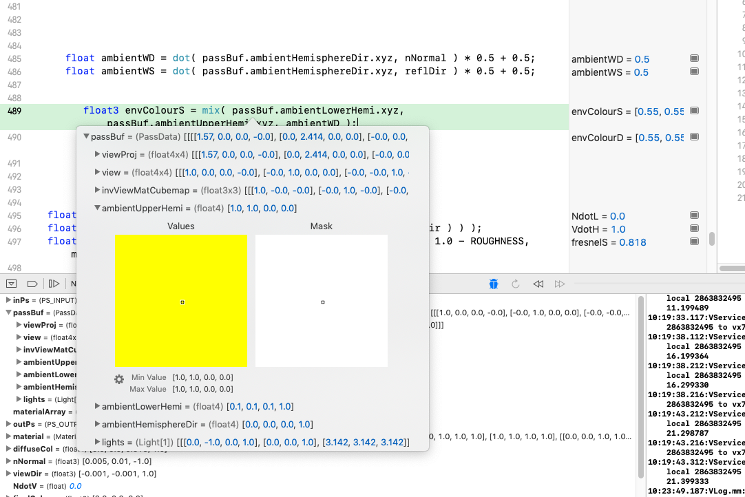The width and height of the screenshot is (745, 497).
Task: Click the Min Value label row
Action: tap(182, 377)
